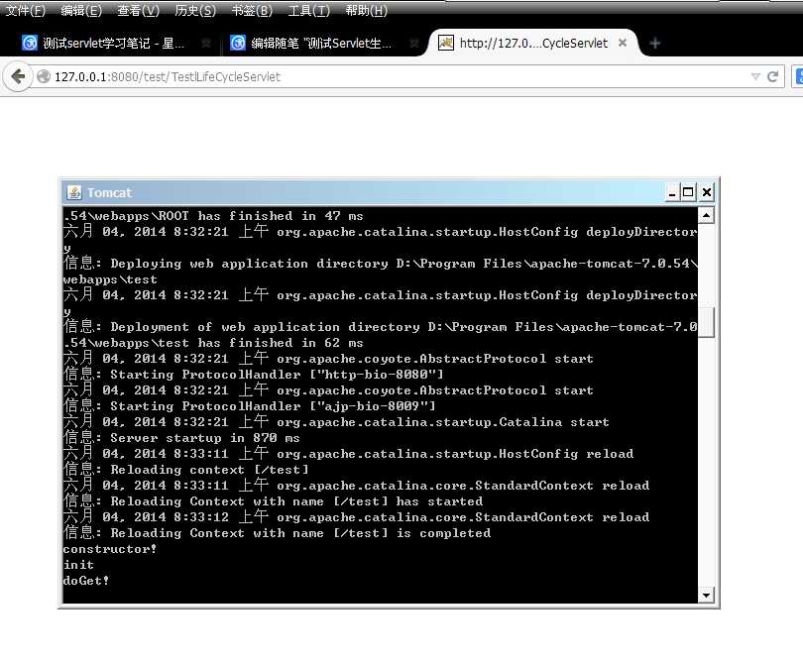Screen dimensions: 803x663
Task: Click the http-bio-8080 ProtocolHandler line
Action: point(253,375)
